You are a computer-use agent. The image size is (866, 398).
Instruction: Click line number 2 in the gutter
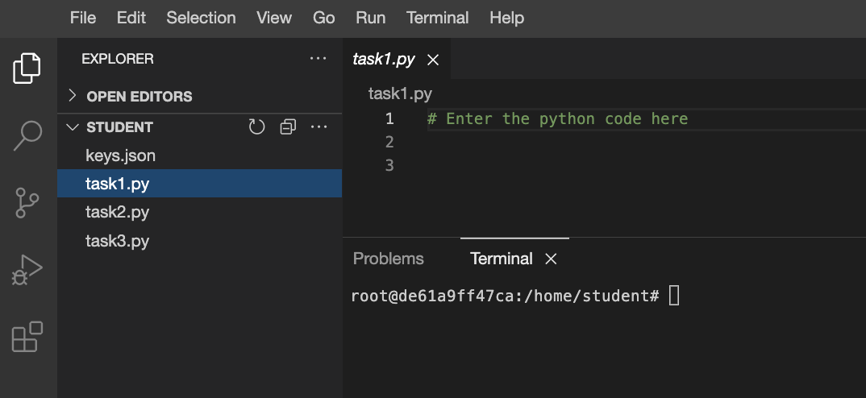pyautogui.click(x=390, y=143)
